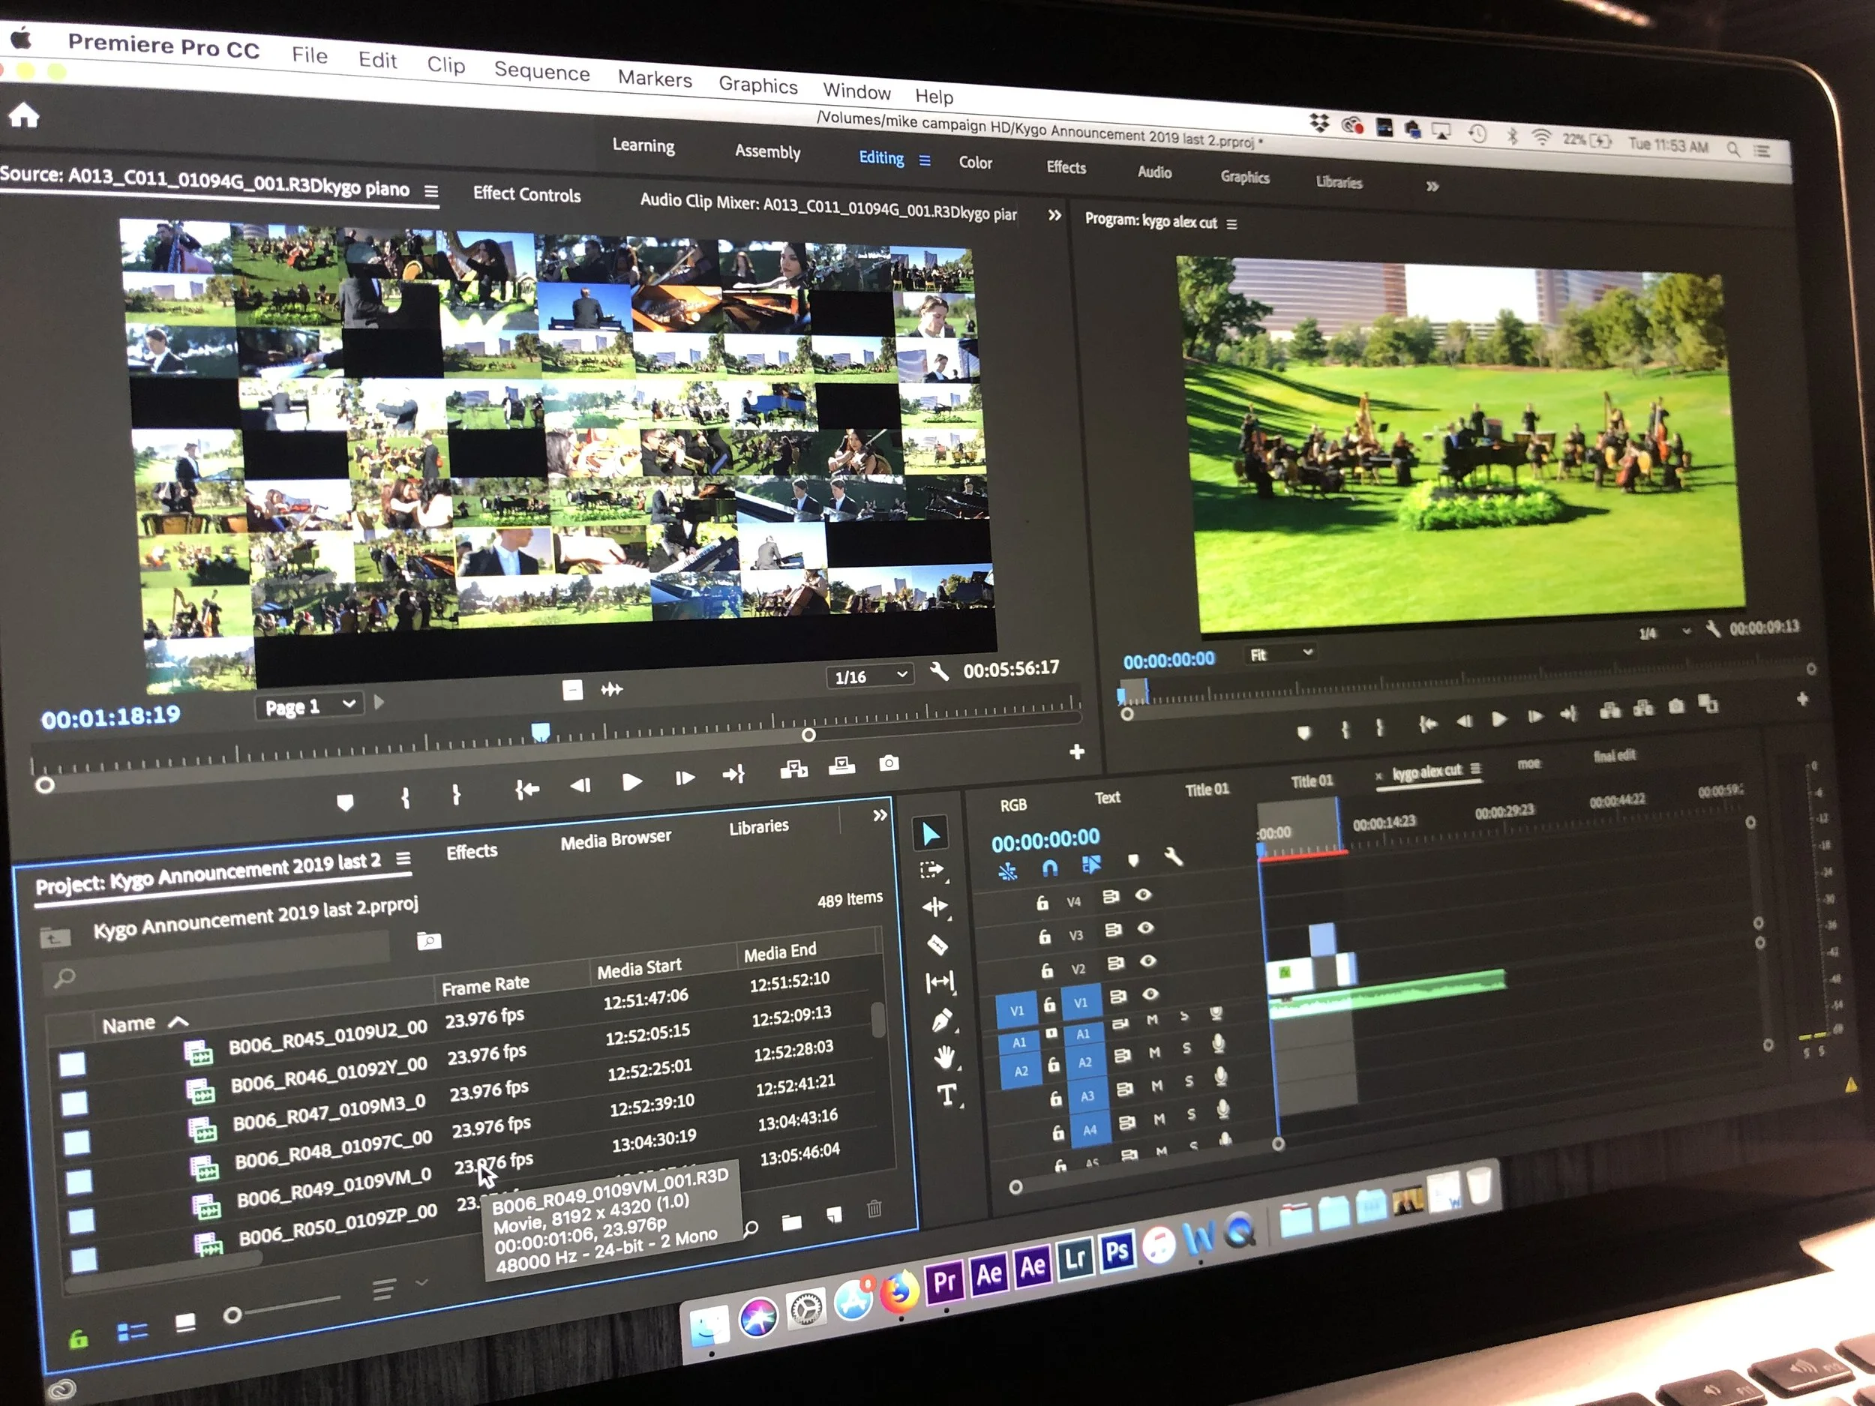Screen dimensions: 1875x1406
Task: Switch to the Color workspace
Action: [x=975, y=162]
